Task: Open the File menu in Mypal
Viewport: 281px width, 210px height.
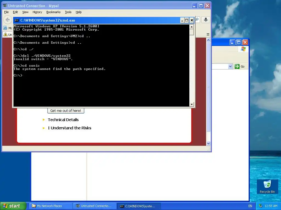Action: [7, 12]
